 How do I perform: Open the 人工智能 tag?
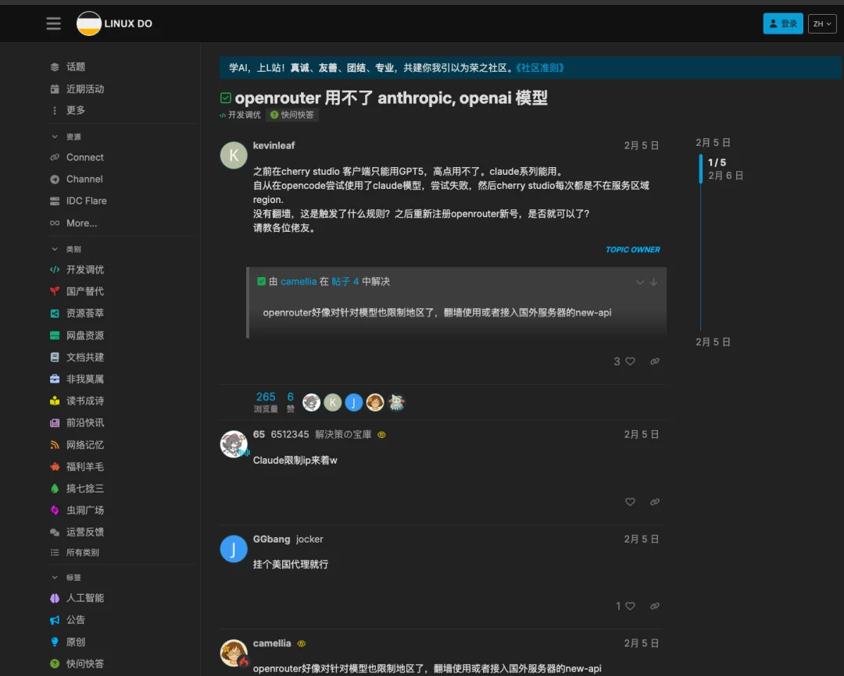[x=84, y=598]
